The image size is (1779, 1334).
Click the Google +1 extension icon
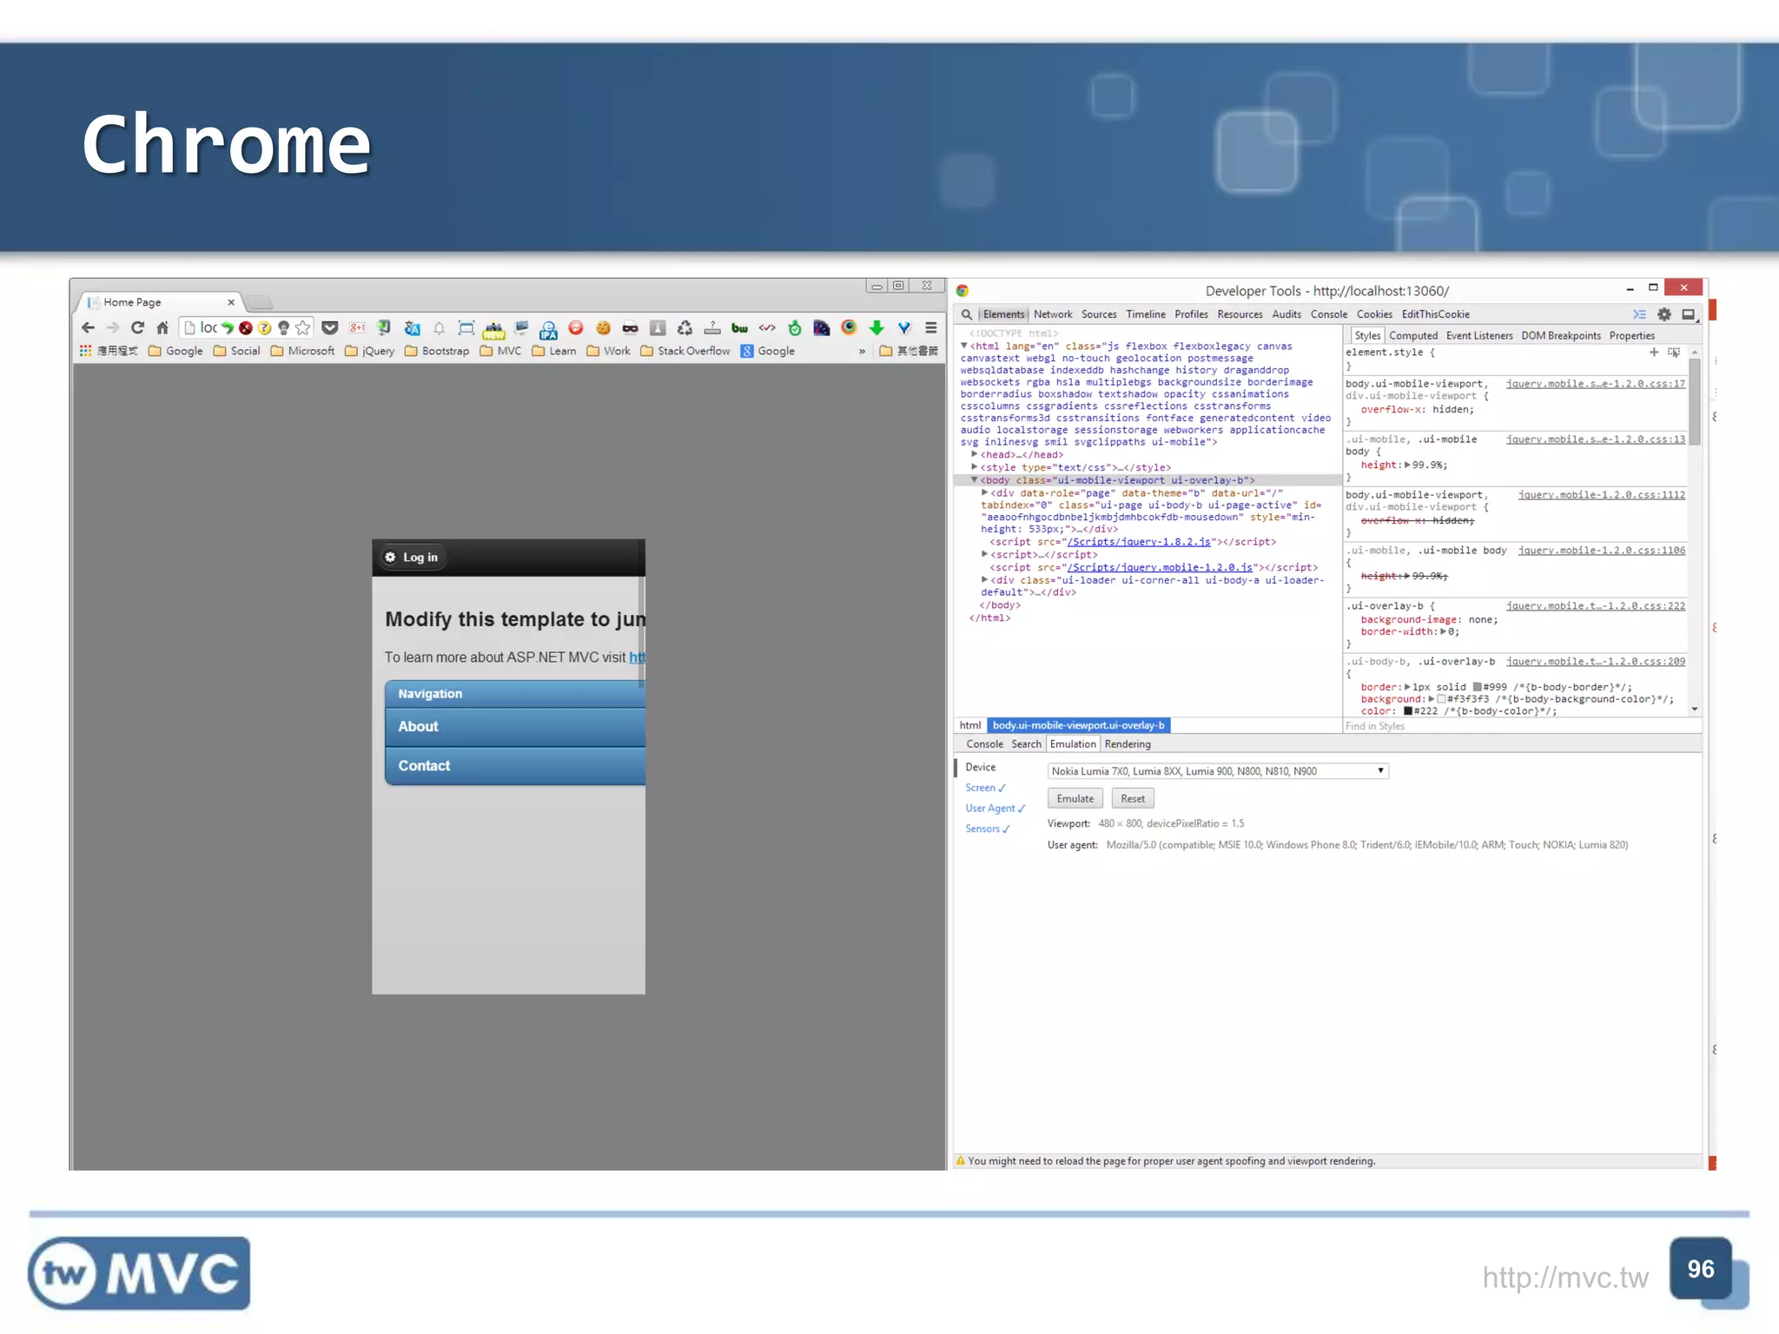[x=357, y=327]
